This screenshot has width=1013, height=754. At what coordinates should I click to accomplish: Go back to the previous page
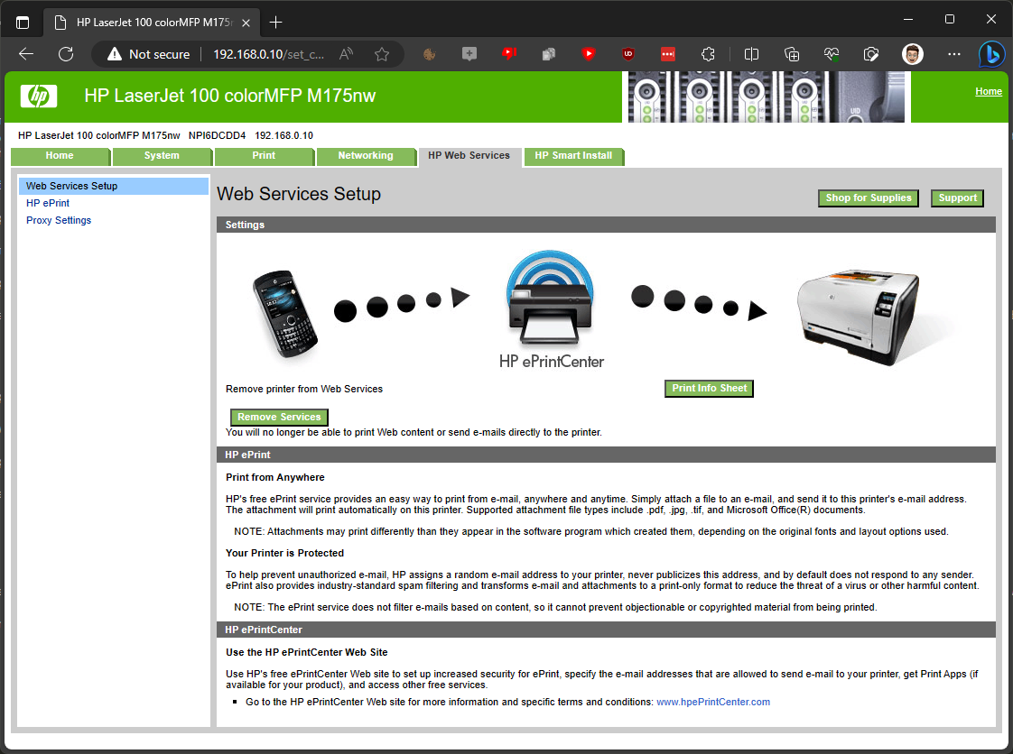click(26, 54)
